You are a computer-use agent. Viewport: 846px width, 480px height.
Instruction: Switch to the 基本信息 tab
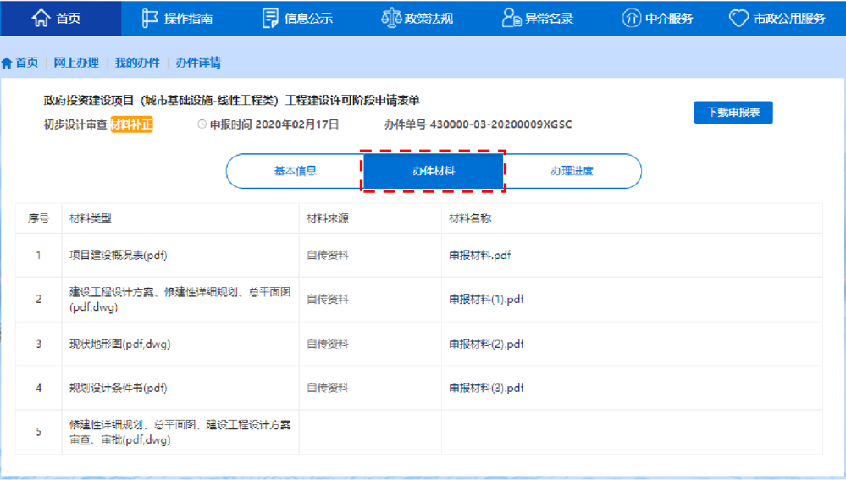(296, 171)
